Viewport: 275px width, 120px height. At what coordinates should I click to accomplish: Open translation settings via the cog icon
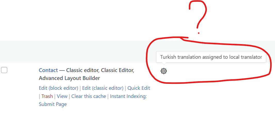pyautogui.click(x=164, y=71)
